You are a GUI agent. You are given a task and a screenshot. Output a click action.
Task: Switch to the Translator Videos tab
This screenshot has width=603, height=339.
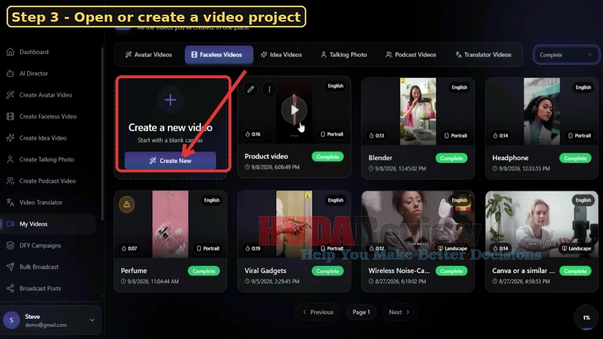point(483,55)
